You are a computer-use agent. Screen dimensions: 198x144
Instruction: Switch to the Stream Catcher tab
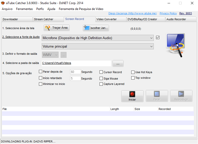tap(48, 19)
